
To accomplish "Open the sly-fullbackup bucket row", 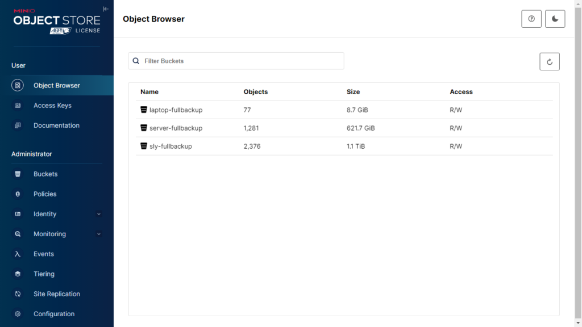I will tap(344, 146).
